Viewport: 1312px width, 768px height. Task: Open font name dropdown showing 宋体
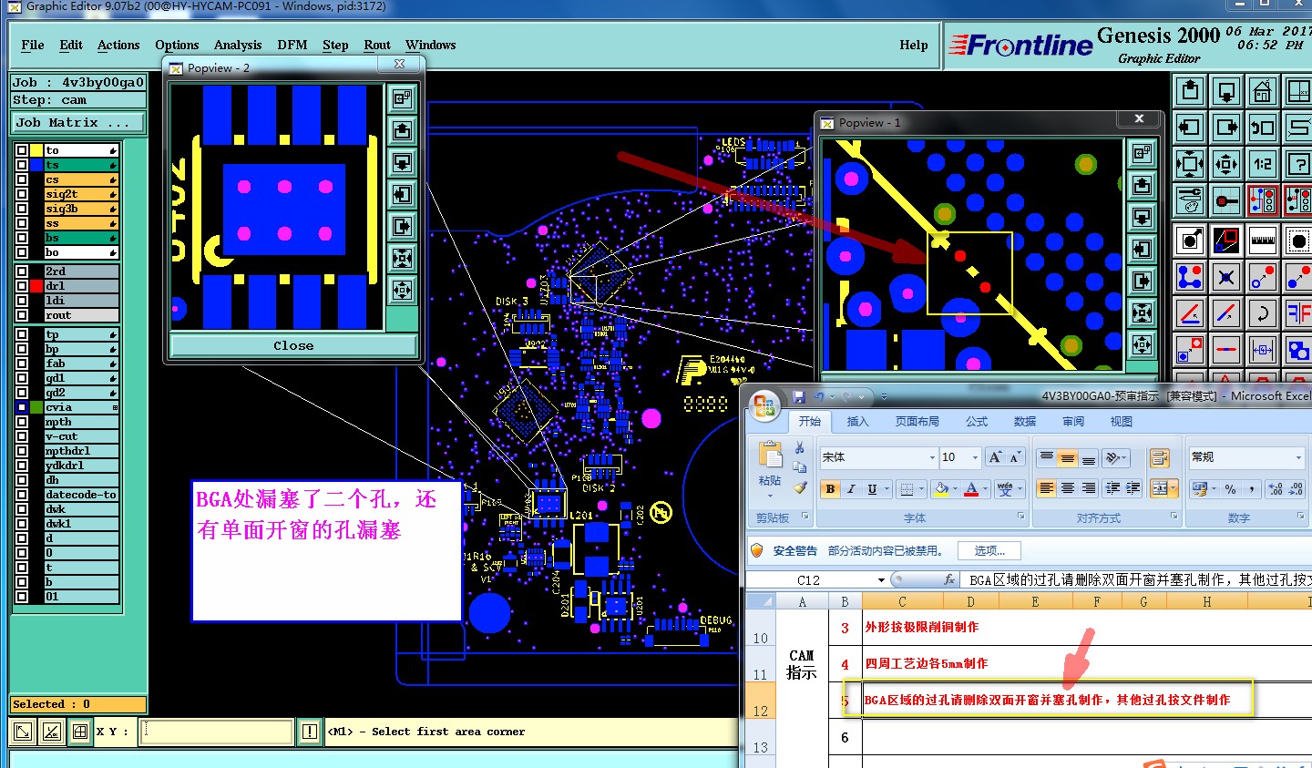pyautogui.click(x=932, y=457)
